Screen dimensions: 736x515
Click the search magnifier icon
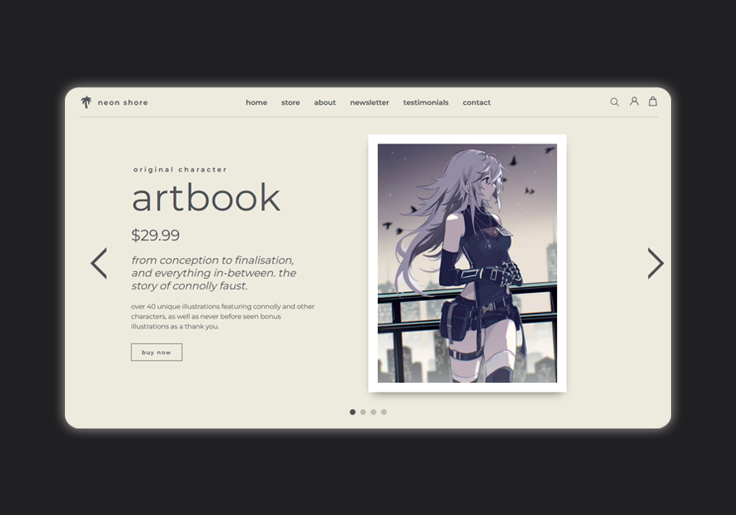614,102
